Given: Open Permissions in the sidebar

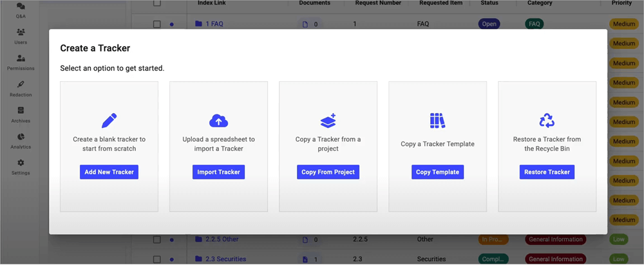Looking at the screenshot, I should click(x=21, y=62).
